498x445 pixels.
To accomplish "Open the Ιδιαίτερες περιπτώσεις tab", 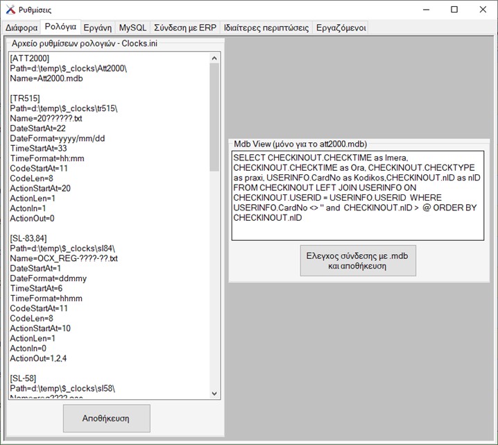I will tap(266, 28).
